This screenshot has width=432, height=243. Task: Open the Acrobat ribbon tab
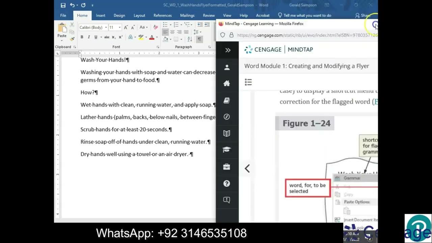263,16
